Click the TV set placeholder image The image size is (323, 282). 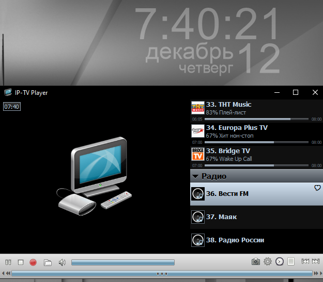tap(94, 176)
